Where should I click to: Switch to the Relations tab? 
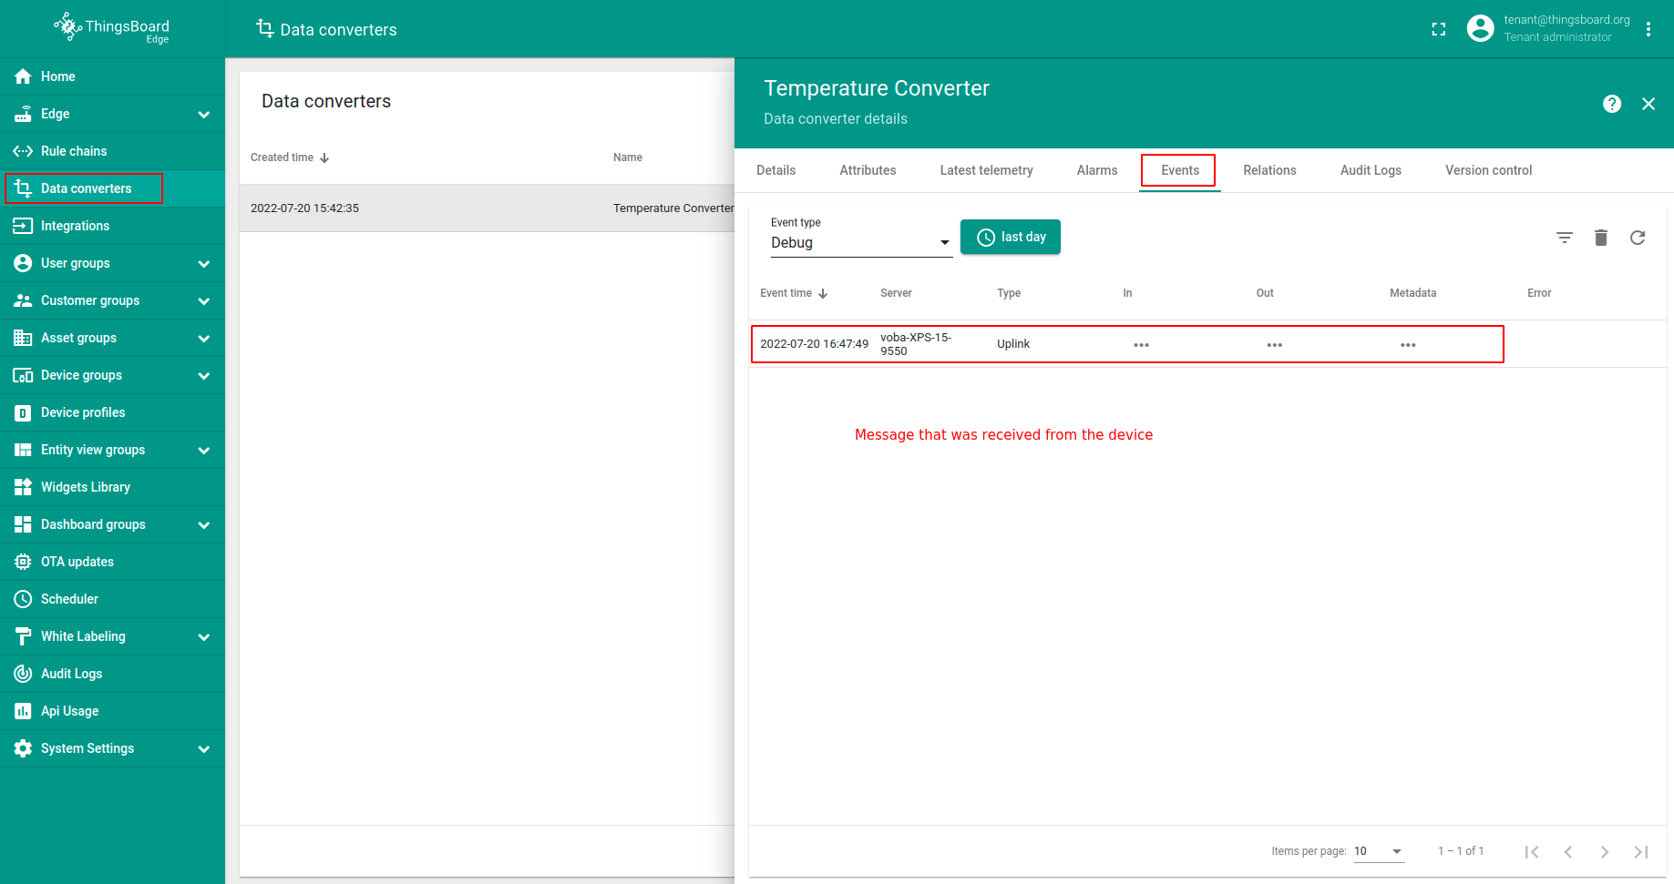pos(1269,170)
